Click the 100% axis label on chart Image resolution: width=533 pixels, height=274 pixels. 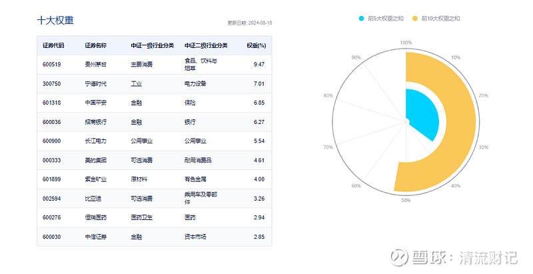406,43
